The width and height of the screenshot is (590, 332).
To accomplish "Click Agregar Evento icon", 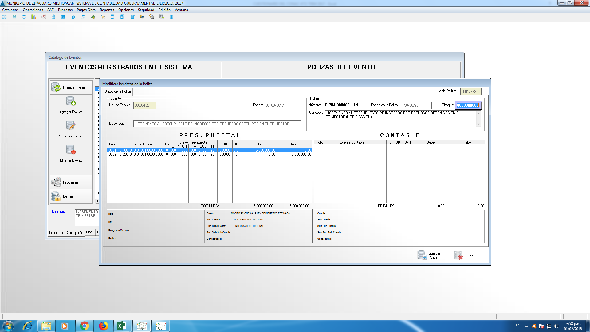I will pyautogui.click(x=71, y=101).
